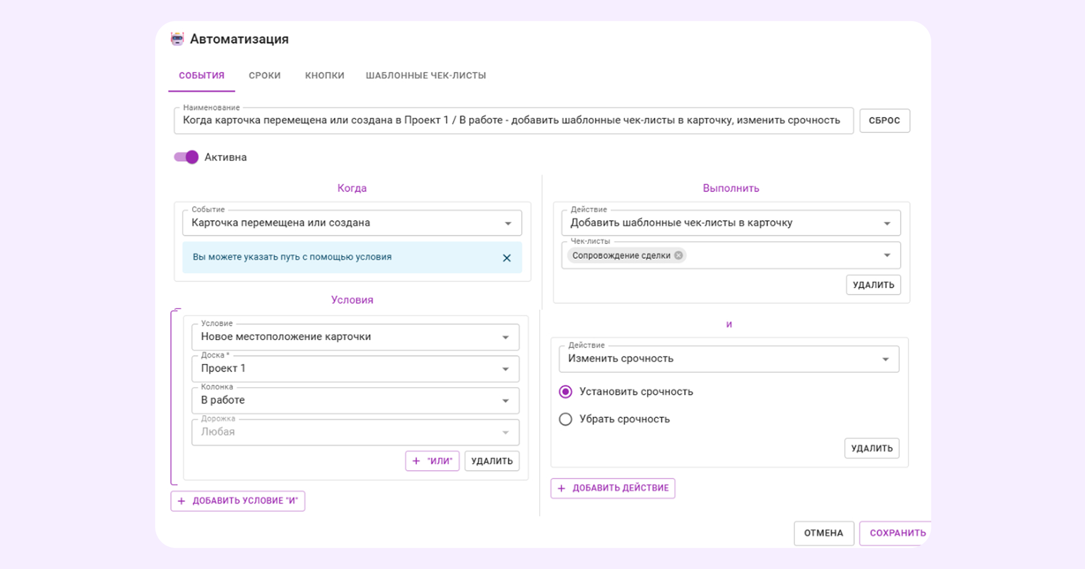Click ДОБАВИТЬ ДЕЙСТВИЕ to add an action
The height and width of the screenshot is (569, 1085).
(612, 488)
